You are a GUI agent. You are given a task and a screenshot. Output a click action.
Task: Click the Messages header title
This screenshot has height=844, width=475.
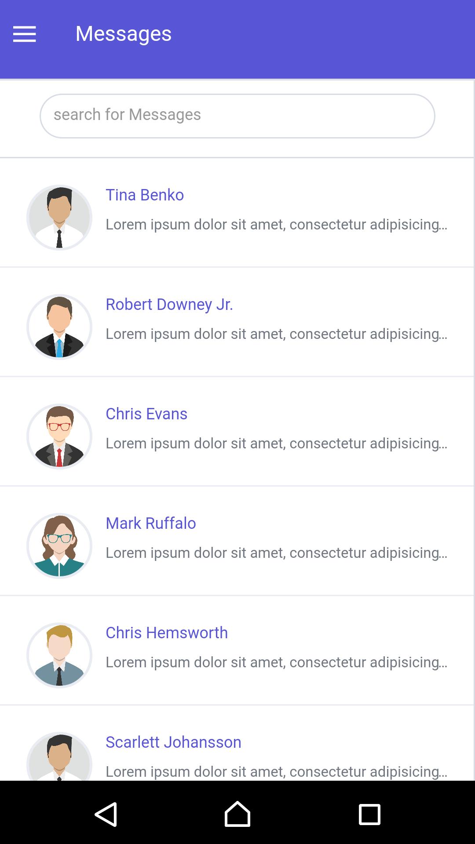coord(124,34)
